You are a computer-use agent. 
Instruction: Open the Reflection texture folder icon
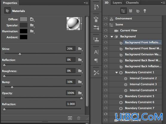(80, 60)
